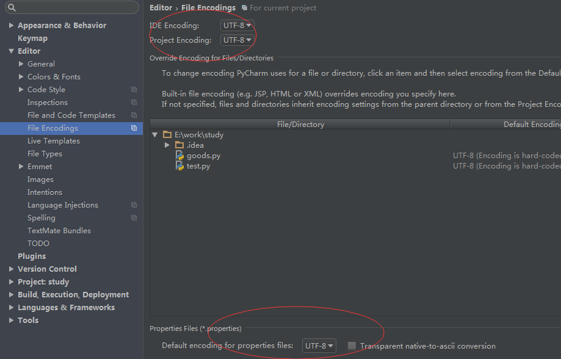Image resolution: width=561 pixels, height=359 pixels.
Task: Open the Keymap settings page
Action: pyautogui.click(x=32, y=38)
